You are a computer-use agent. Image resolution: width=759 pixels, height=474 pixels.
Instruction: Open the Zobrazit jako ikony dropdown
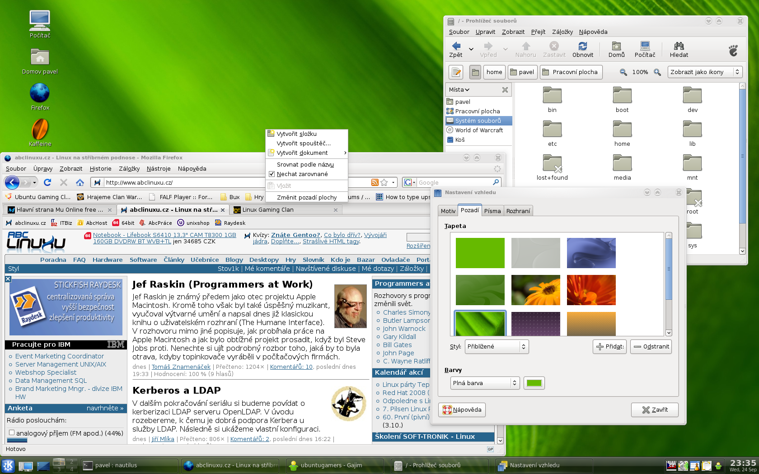tap(705, 72)
